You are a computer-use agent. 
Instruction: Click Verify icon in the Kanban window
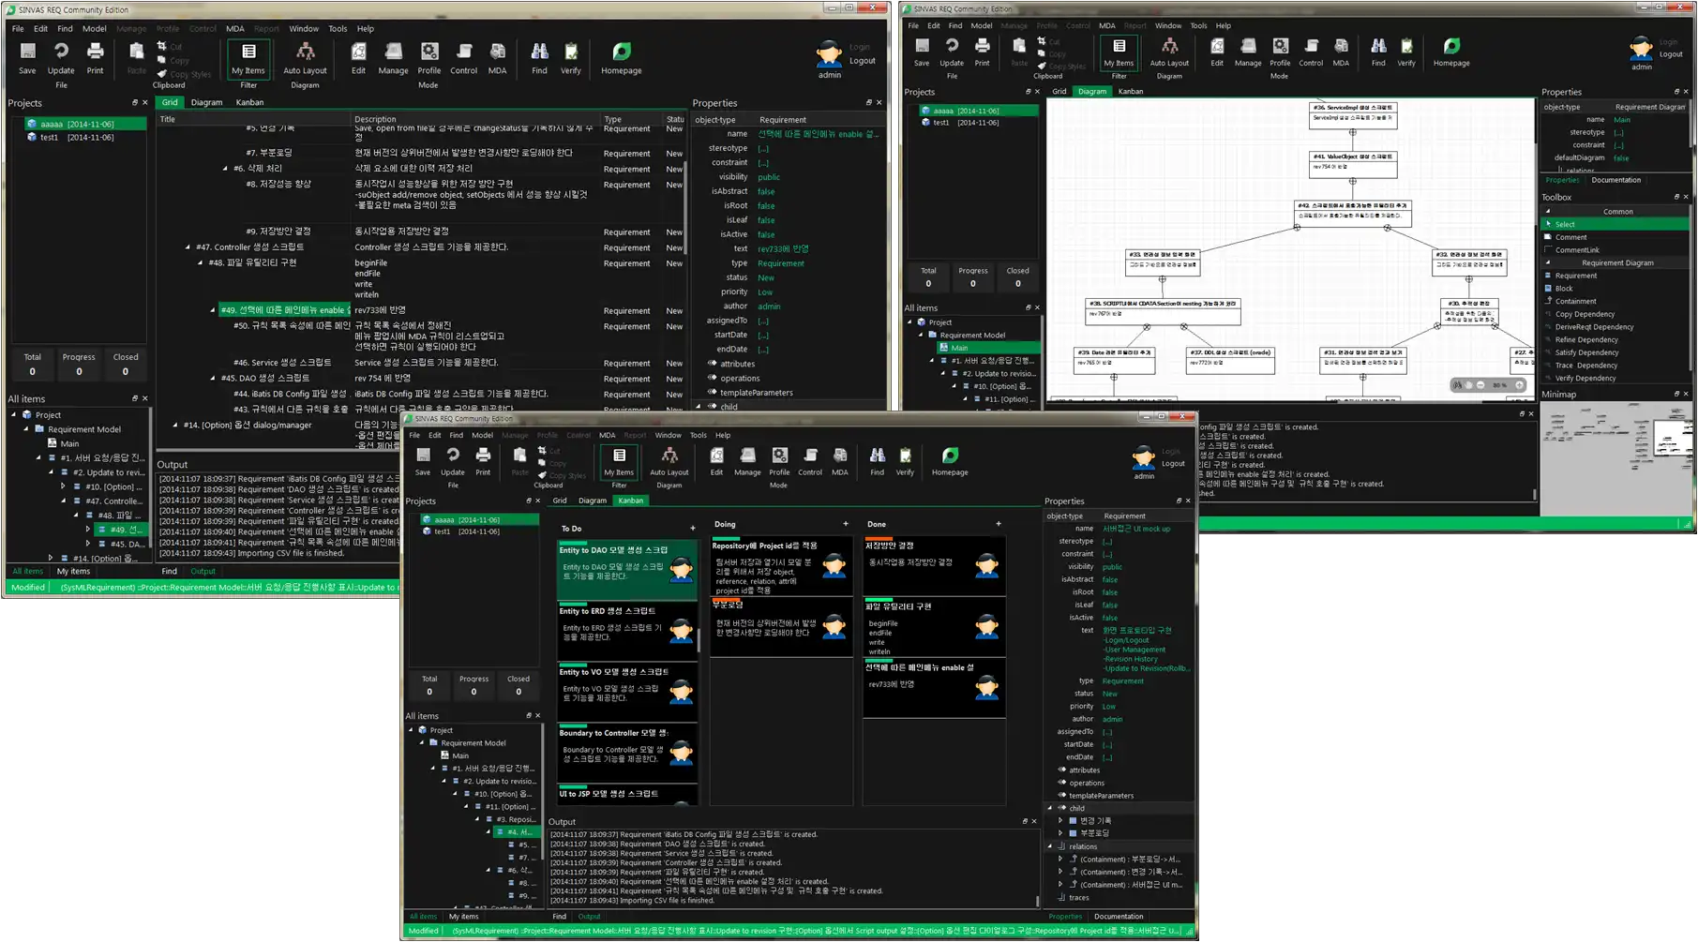[x=905, y=460]
